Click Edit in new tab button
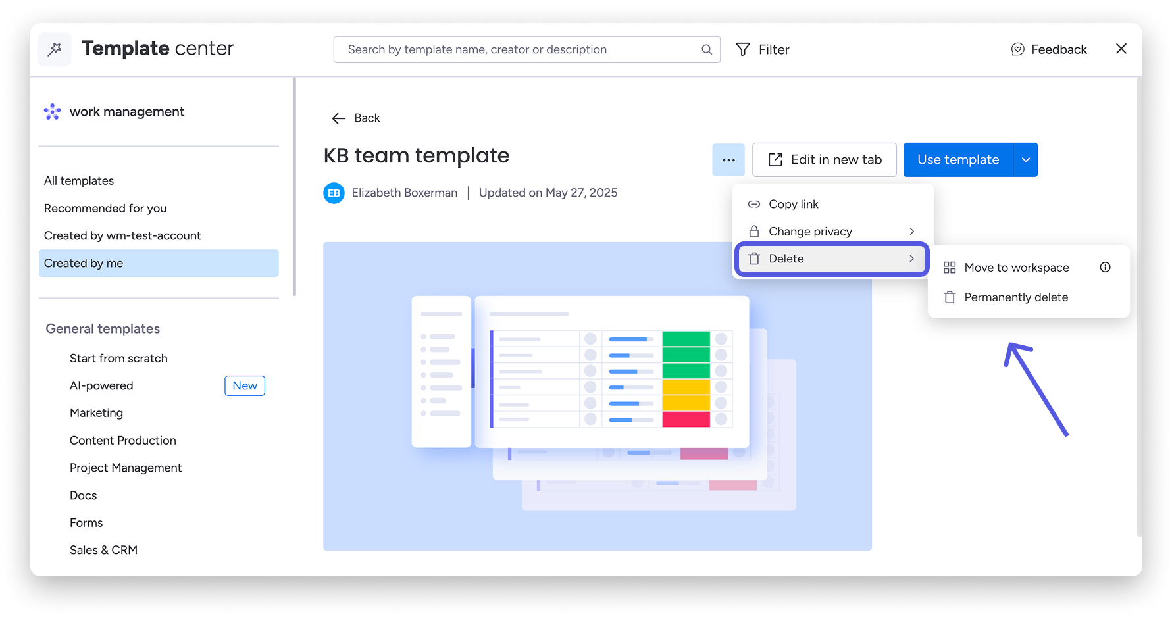Screen dimensions: 1172x619 pos(825,160)
